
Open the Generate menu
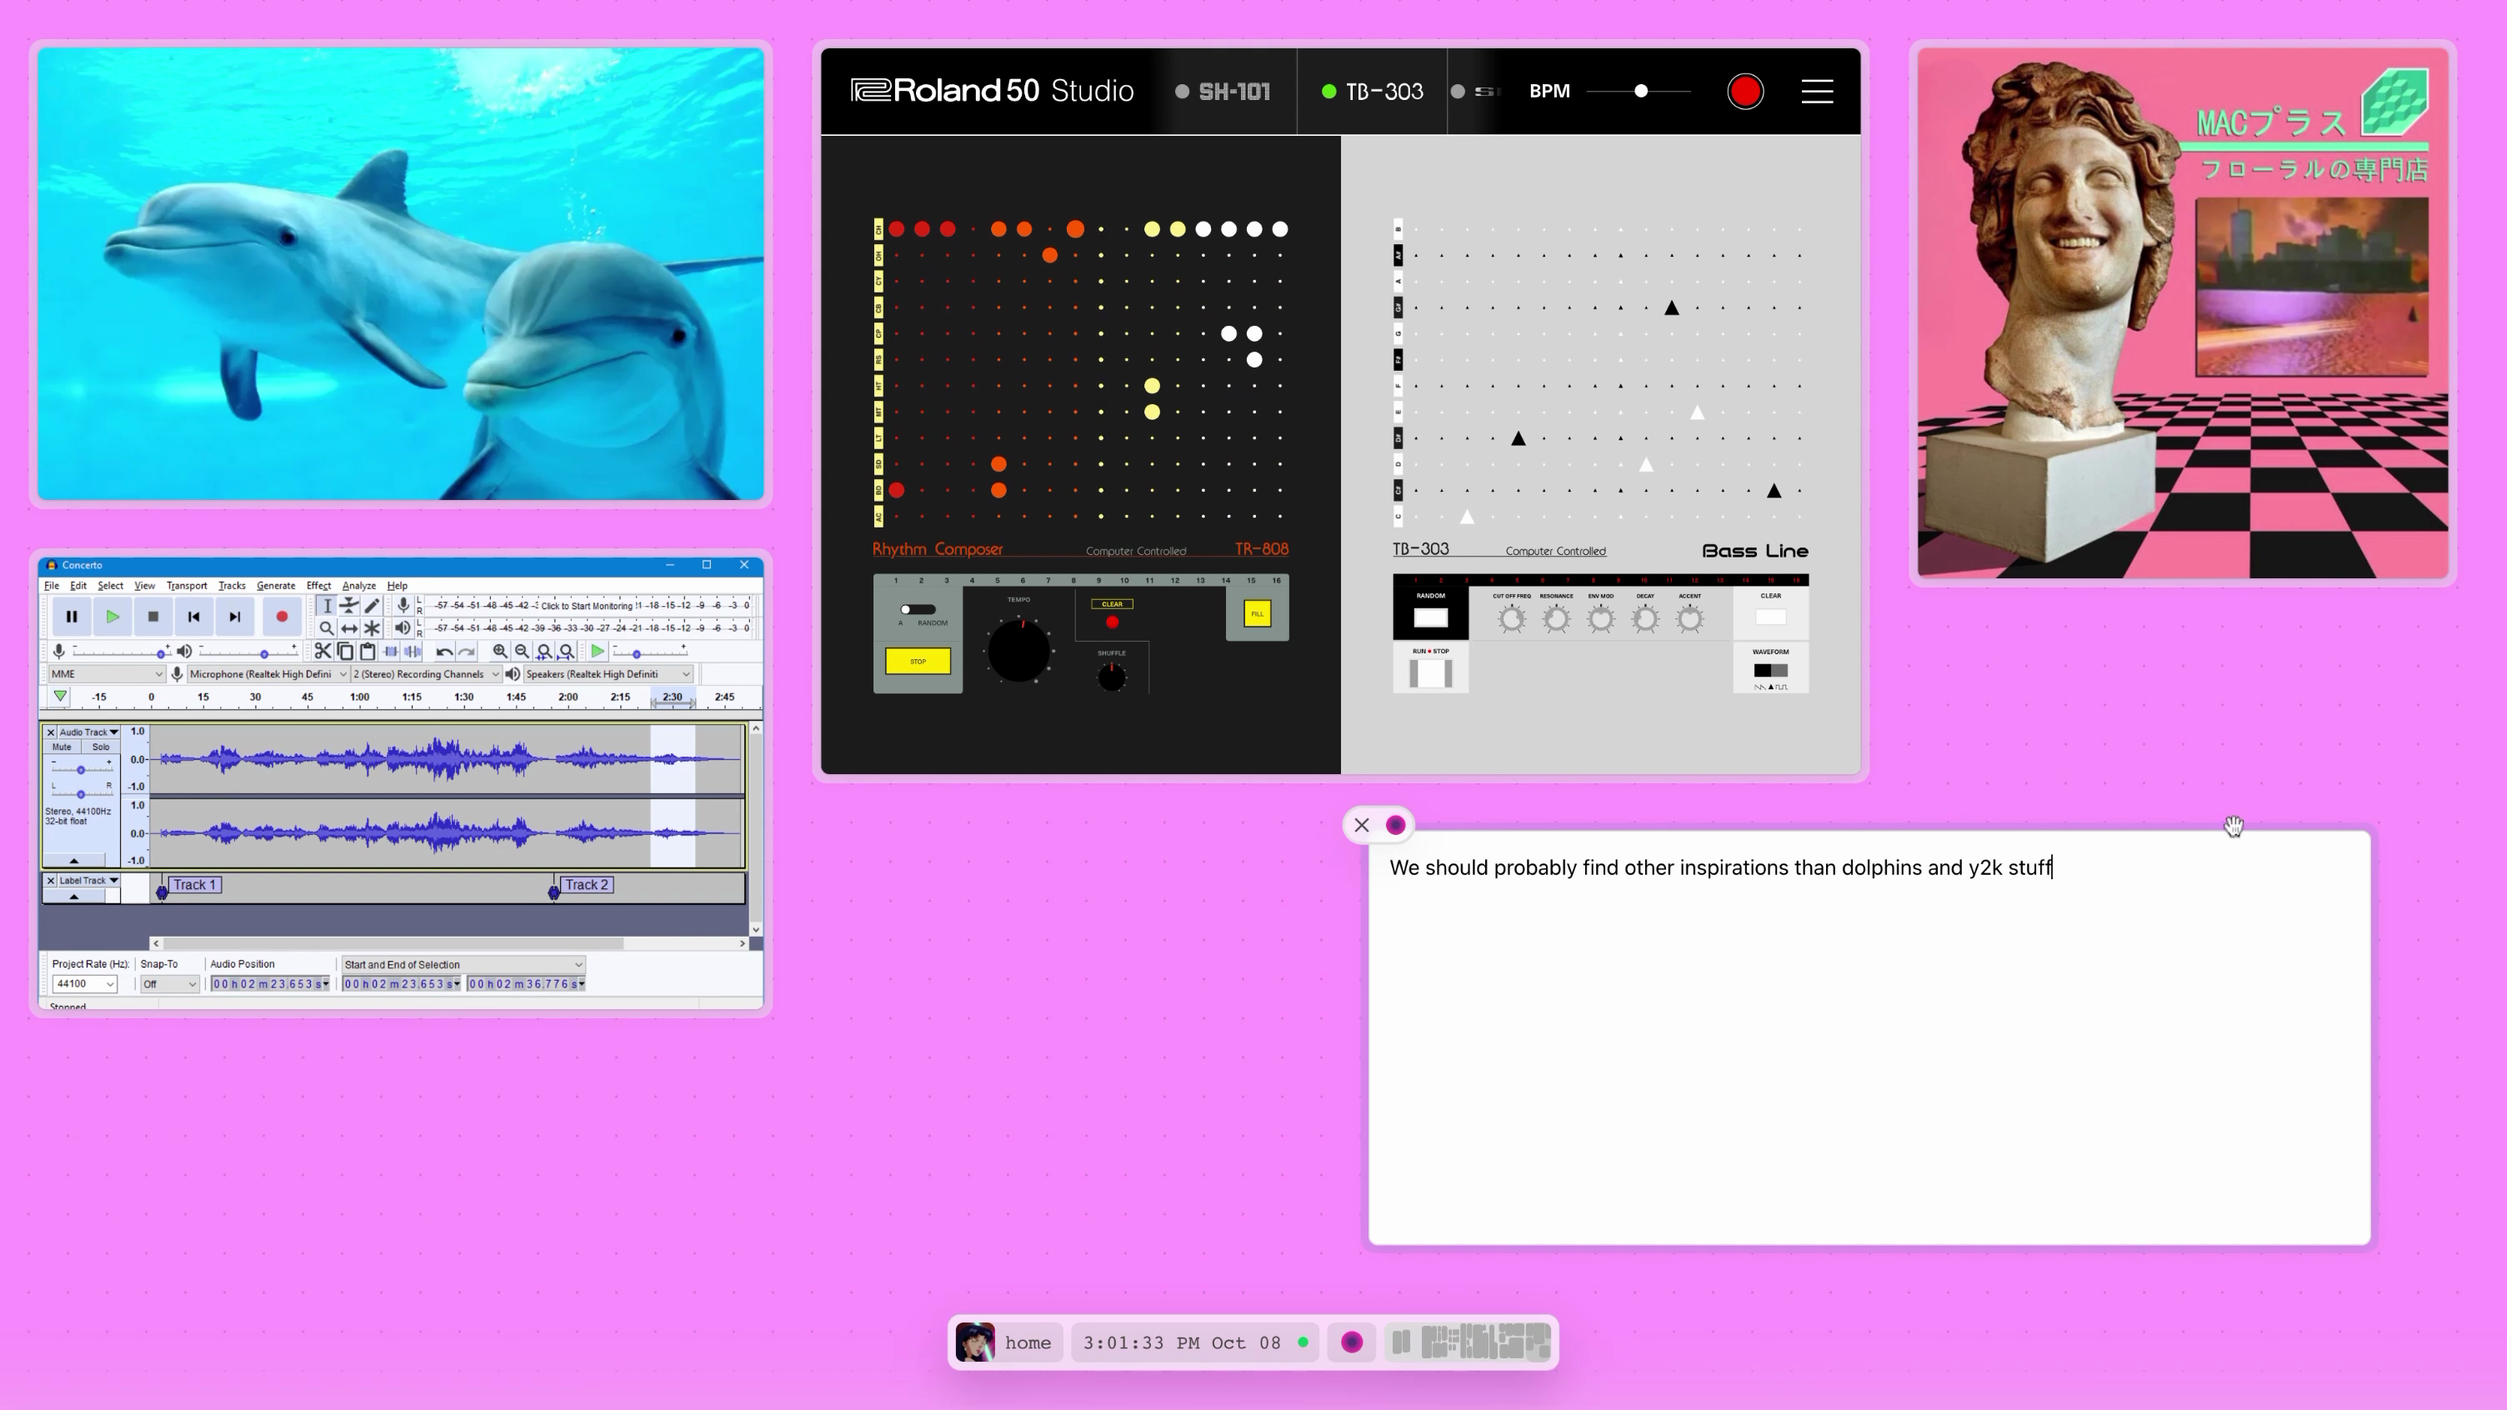275,586
